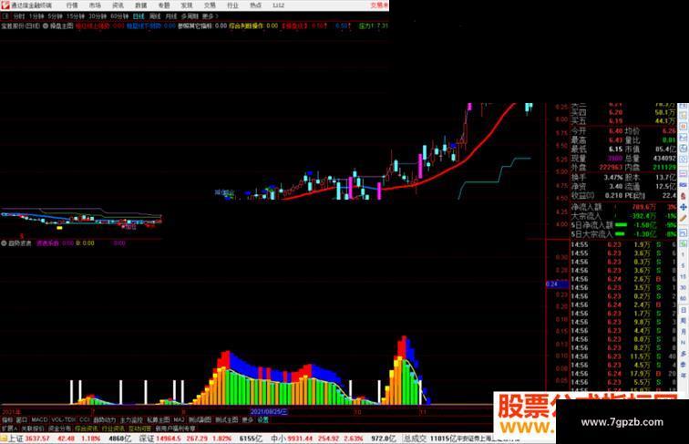Click the 5日净流入额 row
Screen dimensions: 689x444
[623, 225]
